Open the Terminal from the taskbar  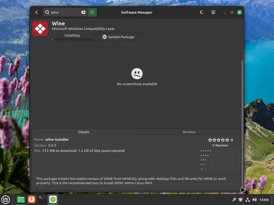(42, 199)
